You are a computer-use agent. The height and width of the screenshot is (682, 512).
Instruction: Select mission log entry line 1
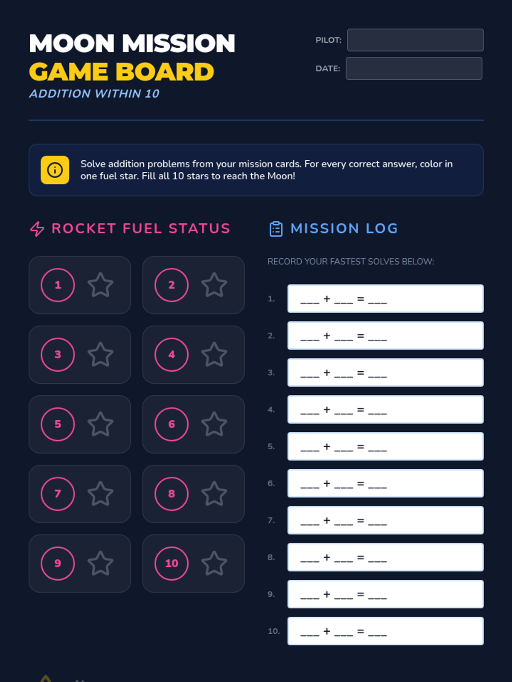pyautogui.click(x=385, y=299)
